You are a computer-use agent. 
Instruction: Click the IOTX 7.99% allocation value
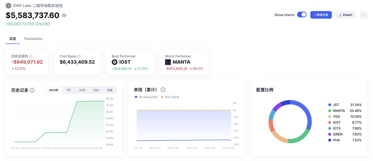(x=357, y=128)
